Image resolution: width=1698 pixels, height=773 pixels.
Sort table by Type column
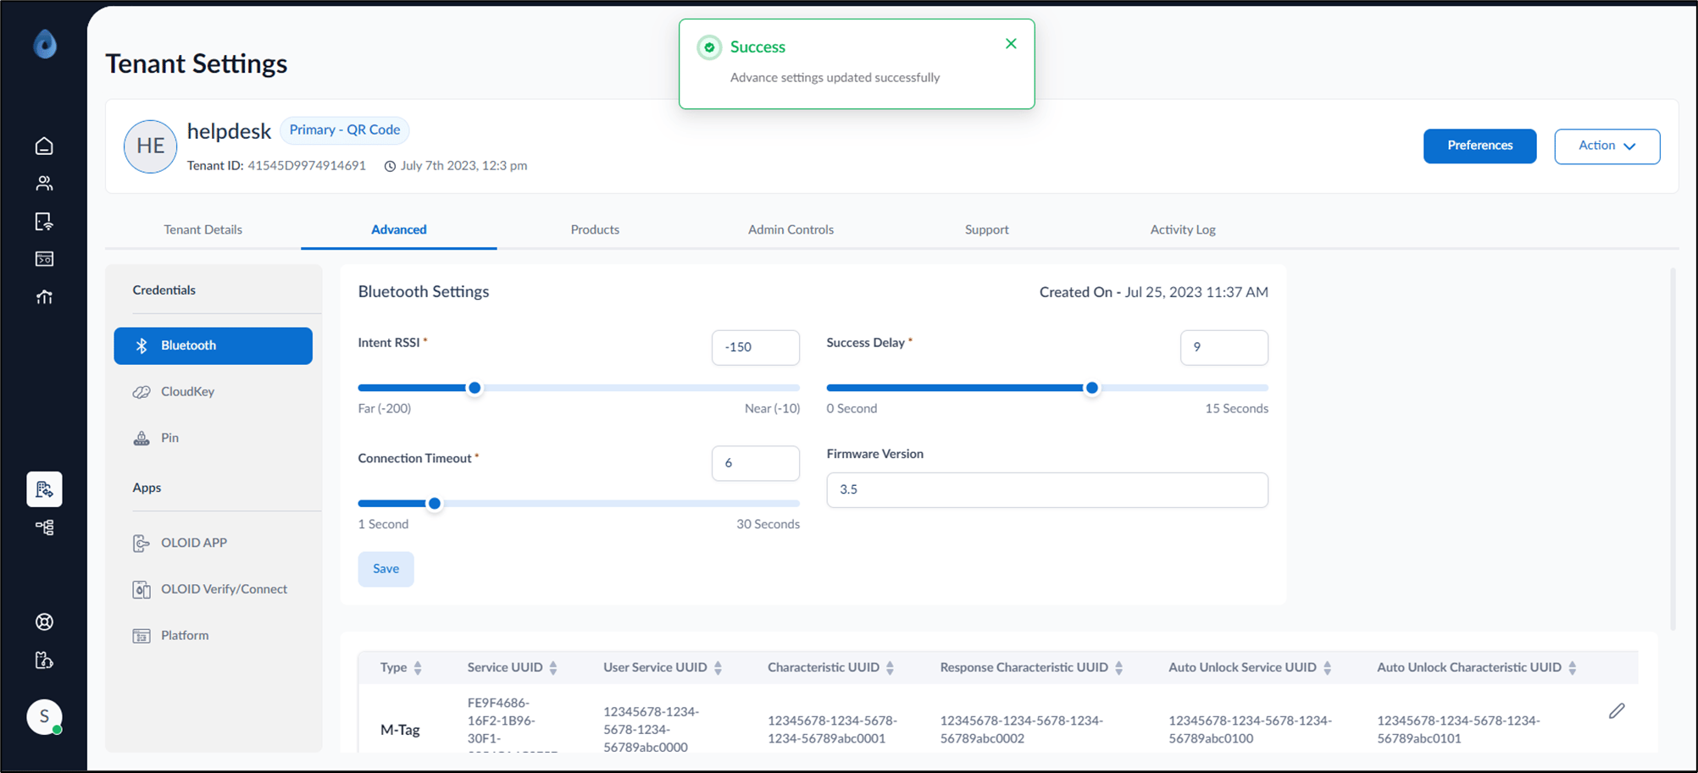[x=418, y=668]
